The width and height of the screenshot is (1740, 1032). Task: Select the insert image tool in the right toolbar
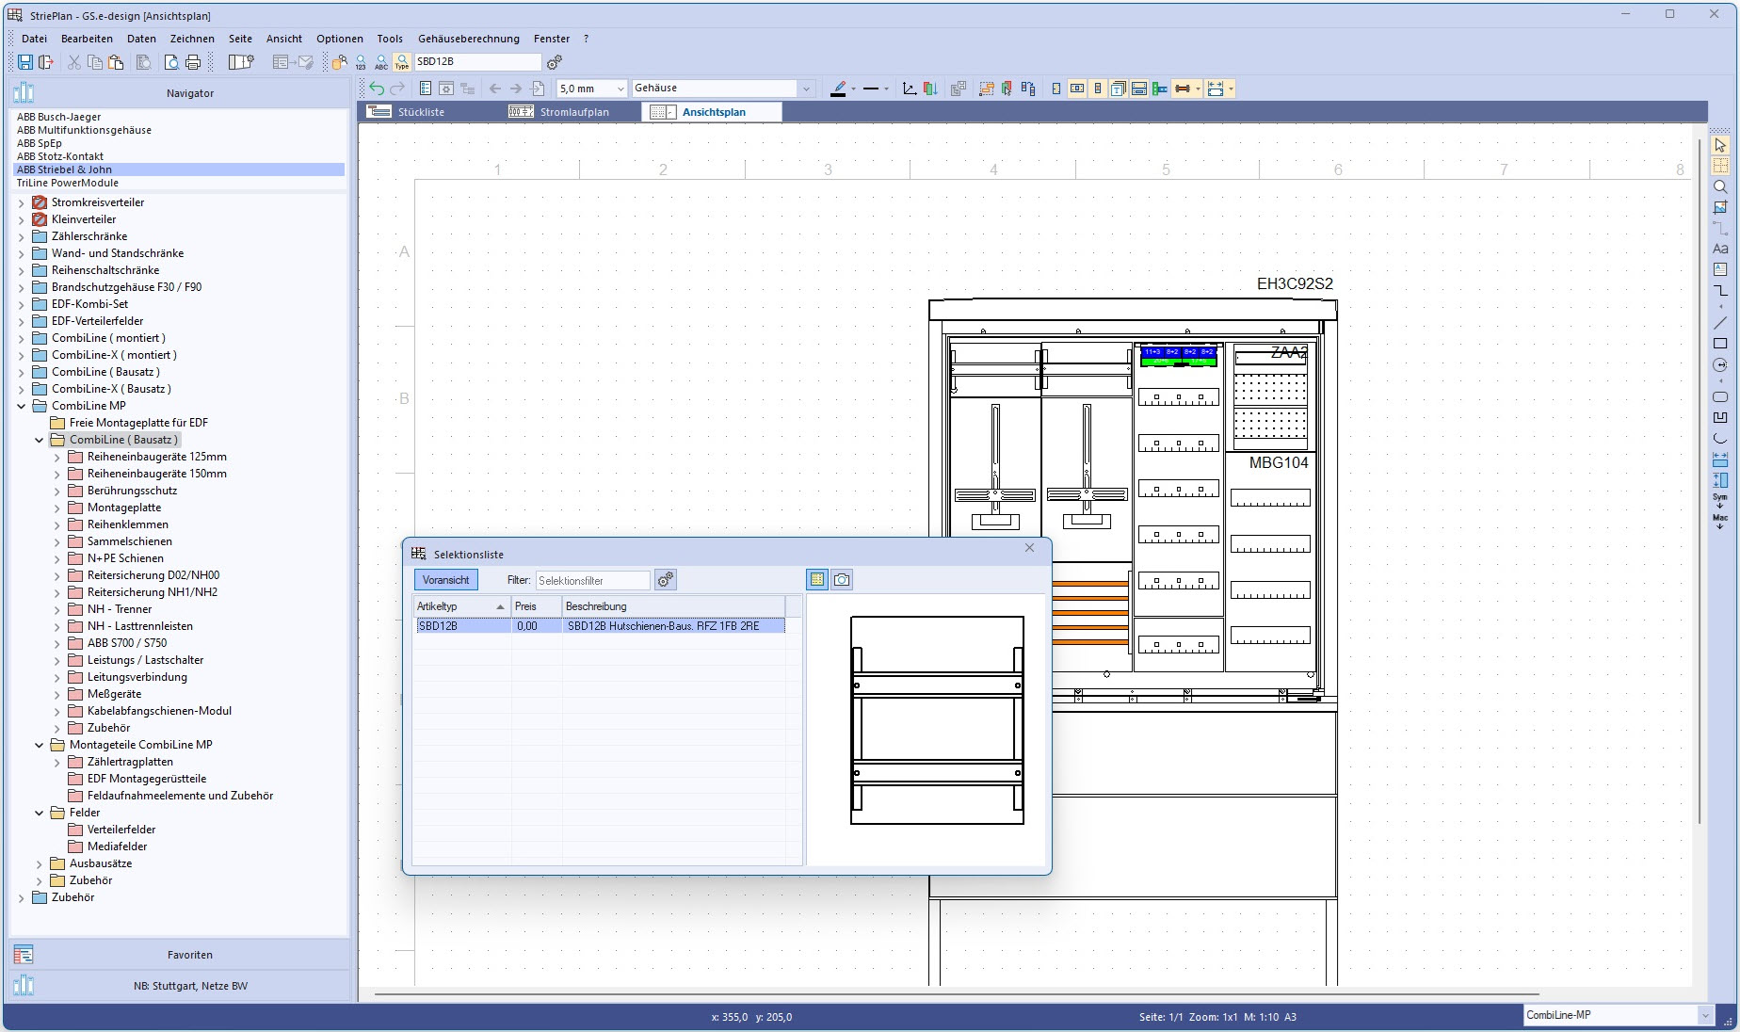tap(1720, 207)
